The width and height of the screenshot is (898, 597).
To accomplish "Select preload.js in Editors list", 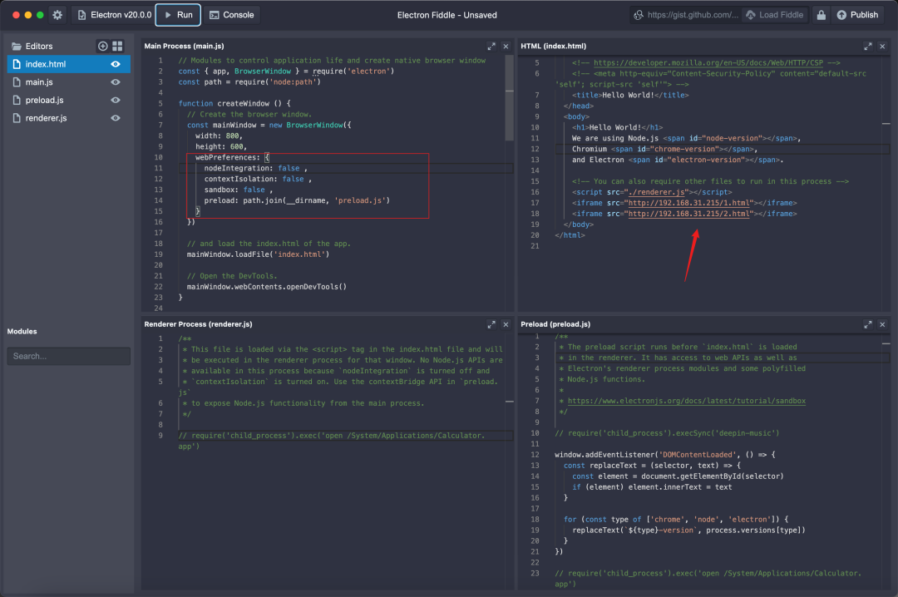I will (x=69, y=100).
